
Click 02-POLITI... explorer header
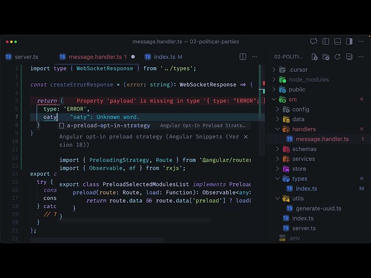point(288,57)
